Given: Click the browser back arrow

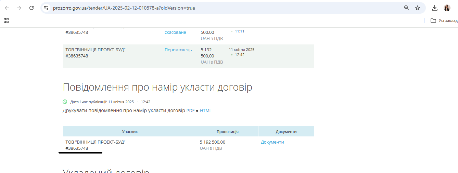Looking at the screenshot, I should click(7, 8).
